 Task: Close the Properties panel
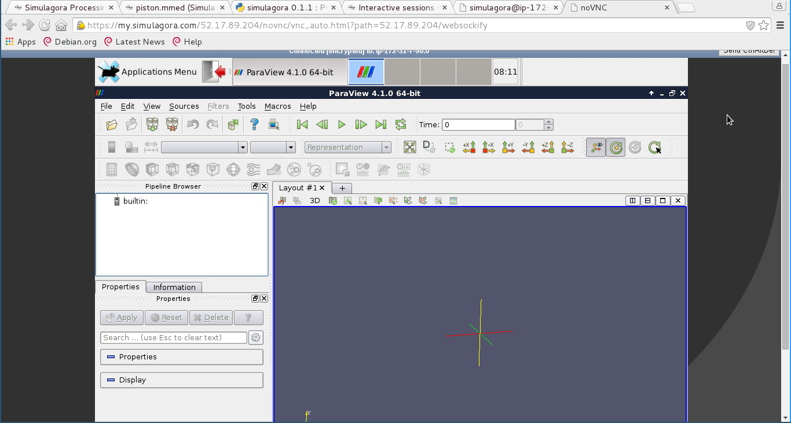264,299
